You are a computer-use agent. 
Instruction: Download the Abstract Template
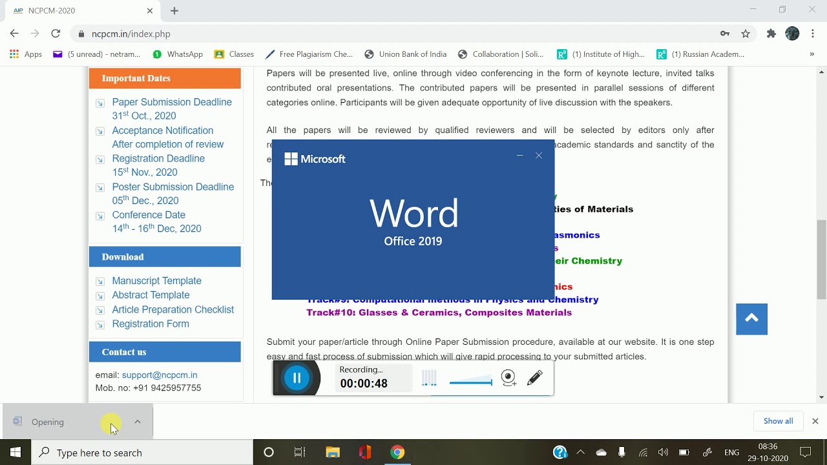151,295
